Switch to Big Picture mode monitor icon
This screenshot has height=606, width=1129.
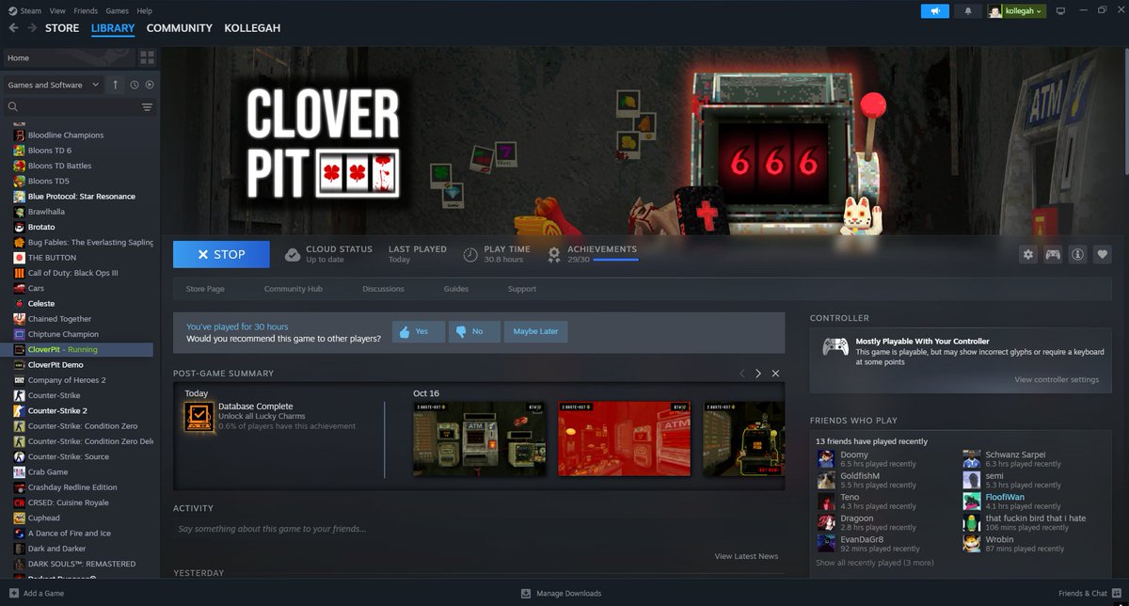point(1060,11)
